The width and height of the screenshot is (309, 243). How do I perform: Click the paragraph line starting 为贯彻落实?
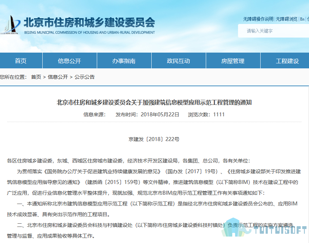click(x=159, y=171)
